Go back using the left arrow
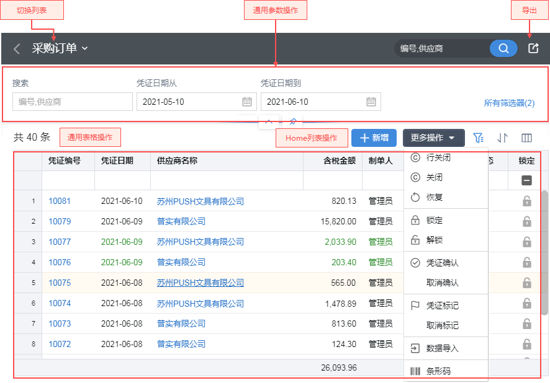Screen dimensions: 550x383 (17, 49)
